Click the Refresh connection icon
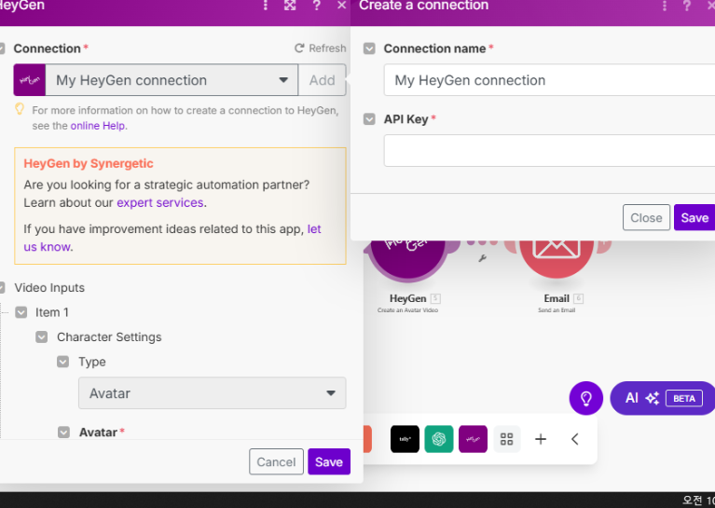The height and width of the screenshot is (508, 715). coord(299,48)
